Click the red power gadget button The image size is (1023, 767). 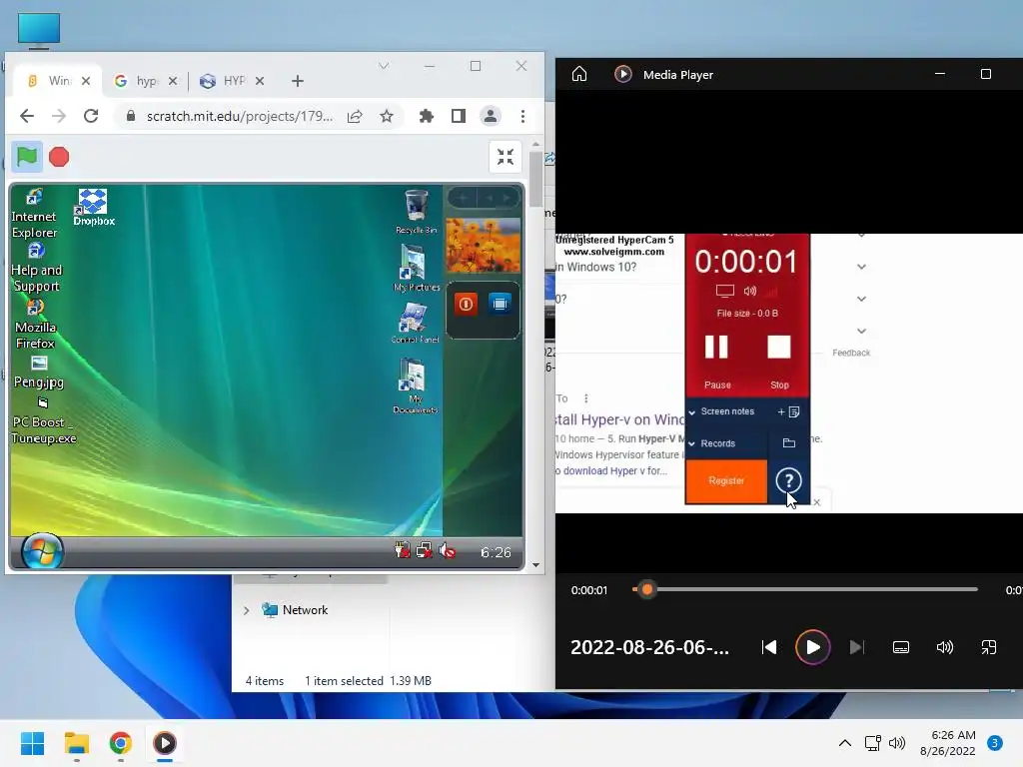466,304
